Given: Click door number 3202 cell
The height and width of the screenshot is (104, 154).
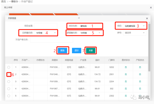Looking at the screenshot, I should (x=111, y=67).
